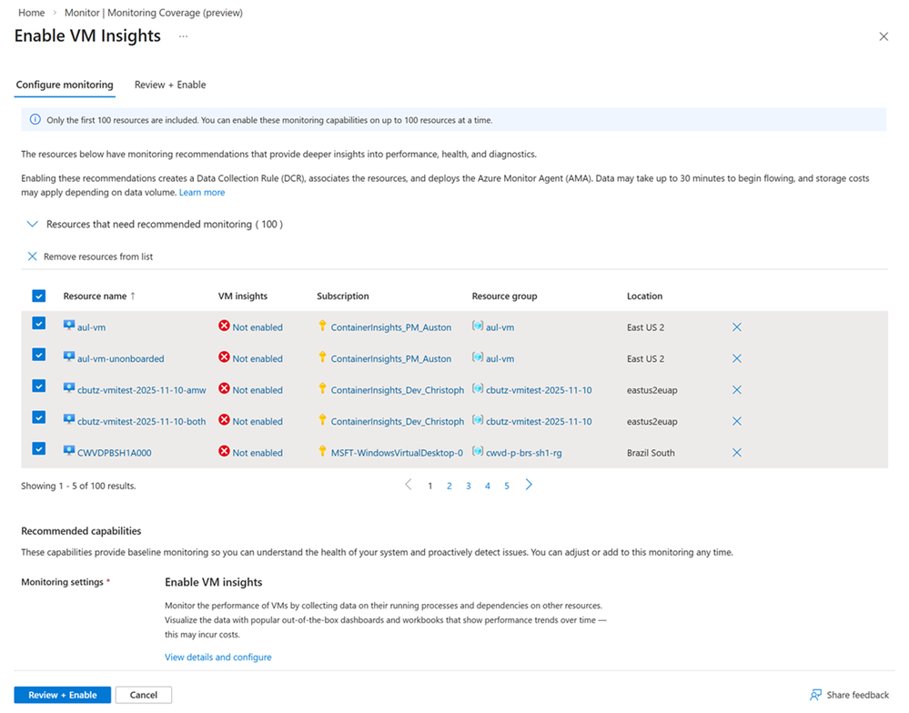The height and width of the screenshot is (713, 909).
Task: Click key icon beside MSFT-WindowsVirtualDesktop-0
Action: tap(322, 450)
